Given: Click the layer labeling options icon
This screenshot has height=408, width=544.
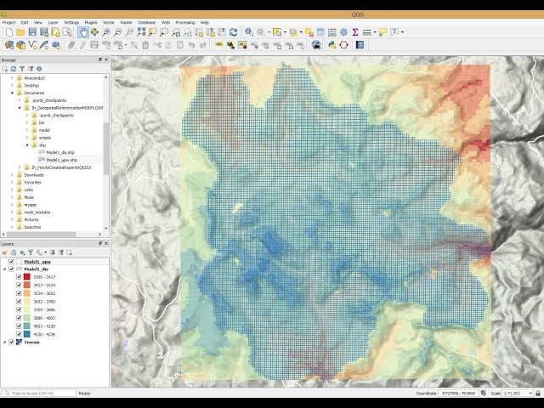Looking at the screenshot, I should [x=218, y=45].
